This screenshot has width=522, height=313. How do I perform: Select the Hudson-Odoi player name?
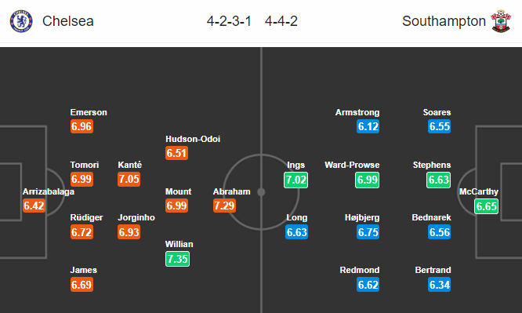click(193, 139)
